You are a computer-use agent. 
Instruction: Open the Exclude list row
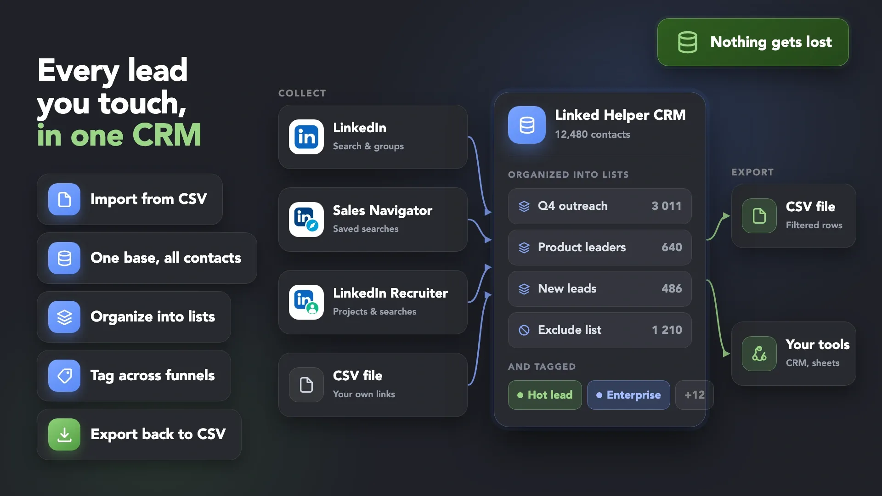click(x=599, y=330)
